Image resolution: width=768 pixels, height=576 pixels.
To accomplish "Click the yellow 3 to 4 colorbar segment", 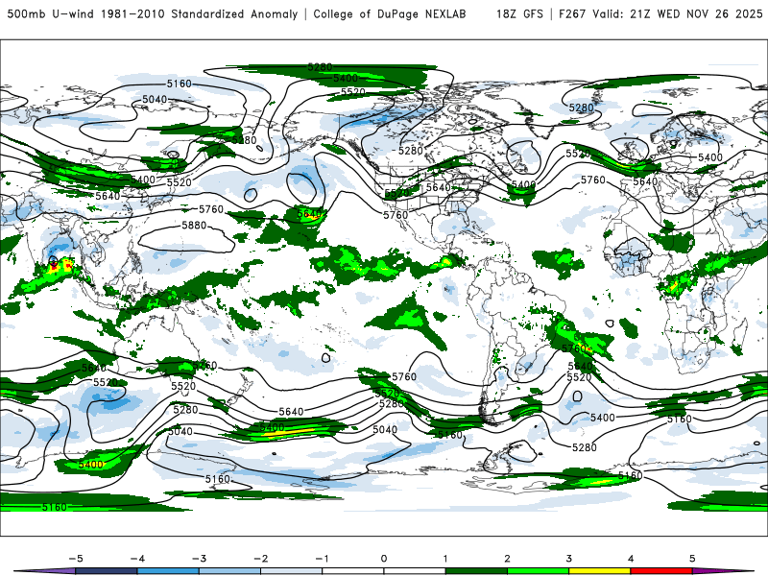I will point(599,571).
